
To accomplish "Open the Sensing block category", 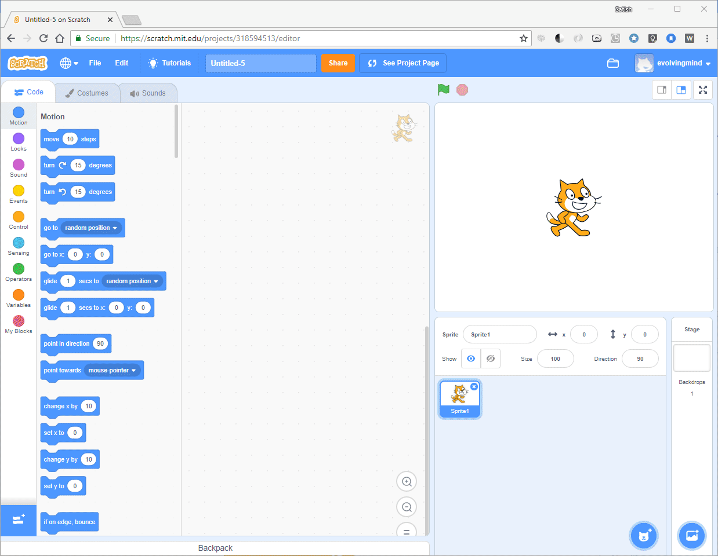I will click(19, 246).
